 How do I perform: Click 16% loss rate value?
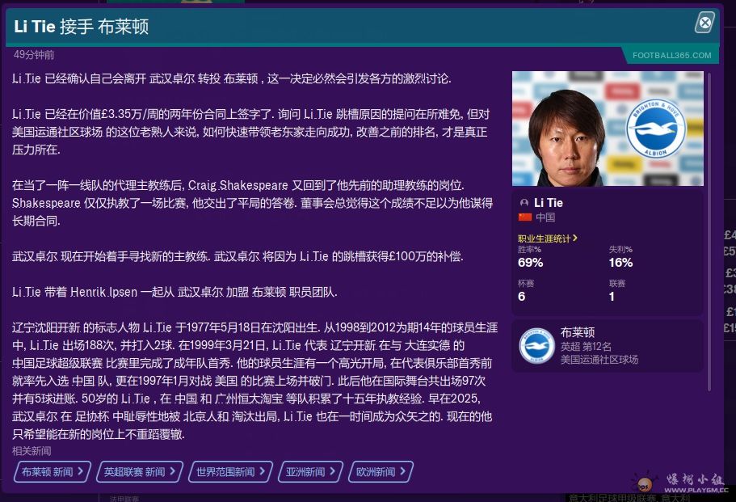(620, 263)
